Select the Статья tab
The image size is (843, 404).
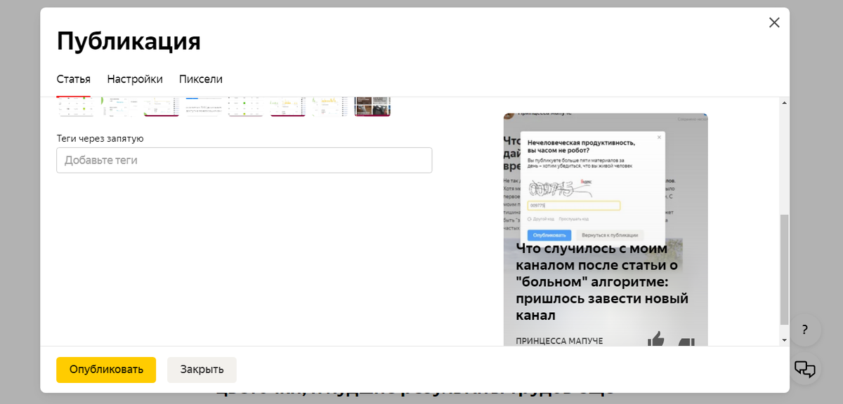(73, 79)
